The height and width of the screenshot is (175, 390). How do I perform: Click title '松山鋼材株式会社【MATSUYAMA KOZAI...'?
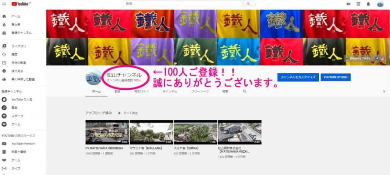coord(234,149)
